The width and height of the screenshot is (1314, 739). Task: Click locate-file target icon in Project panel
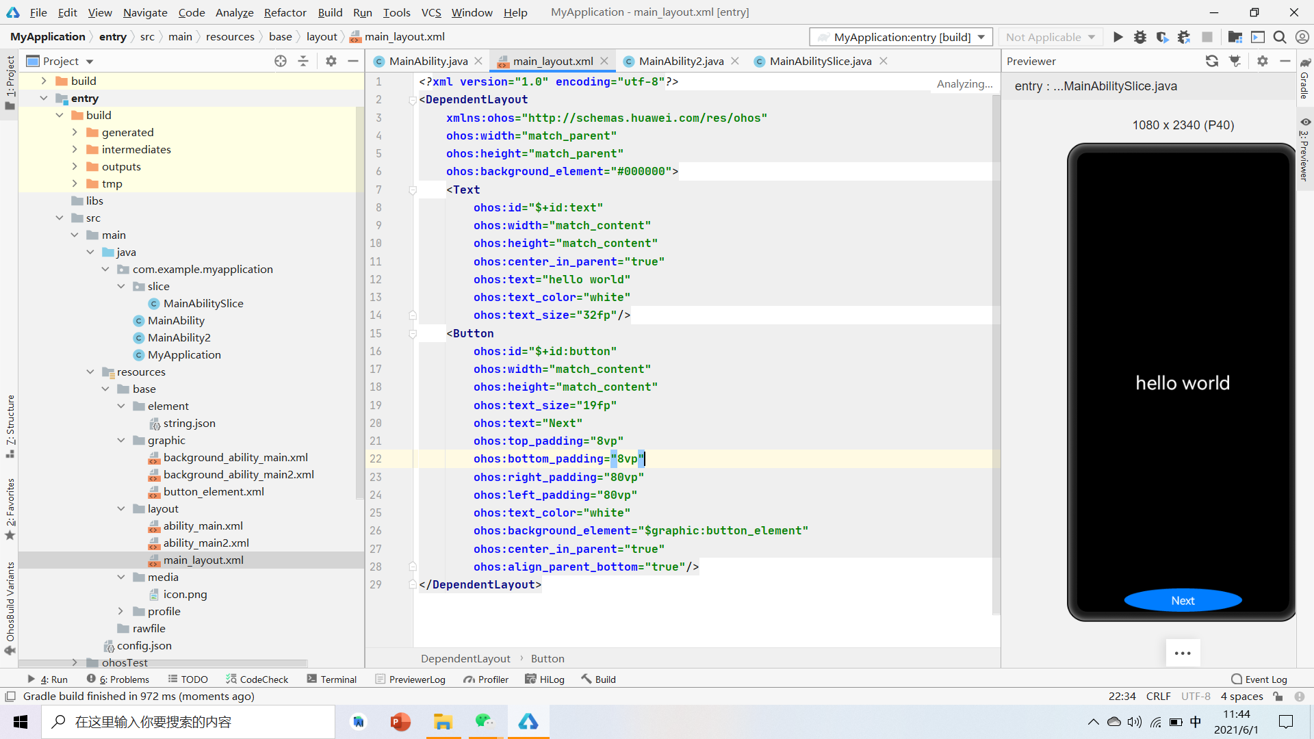pos(281,61)
